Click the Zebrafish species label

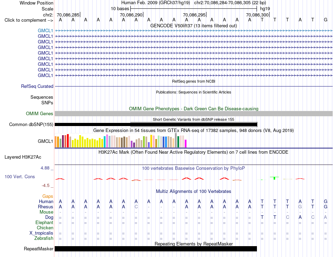click(x=44, y=238)
